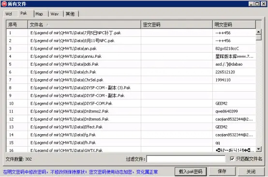The width and height of the screenshot is (268, 177).
Task: Click the vertical scrollbar thumb
Action: (x=259, y=37)
